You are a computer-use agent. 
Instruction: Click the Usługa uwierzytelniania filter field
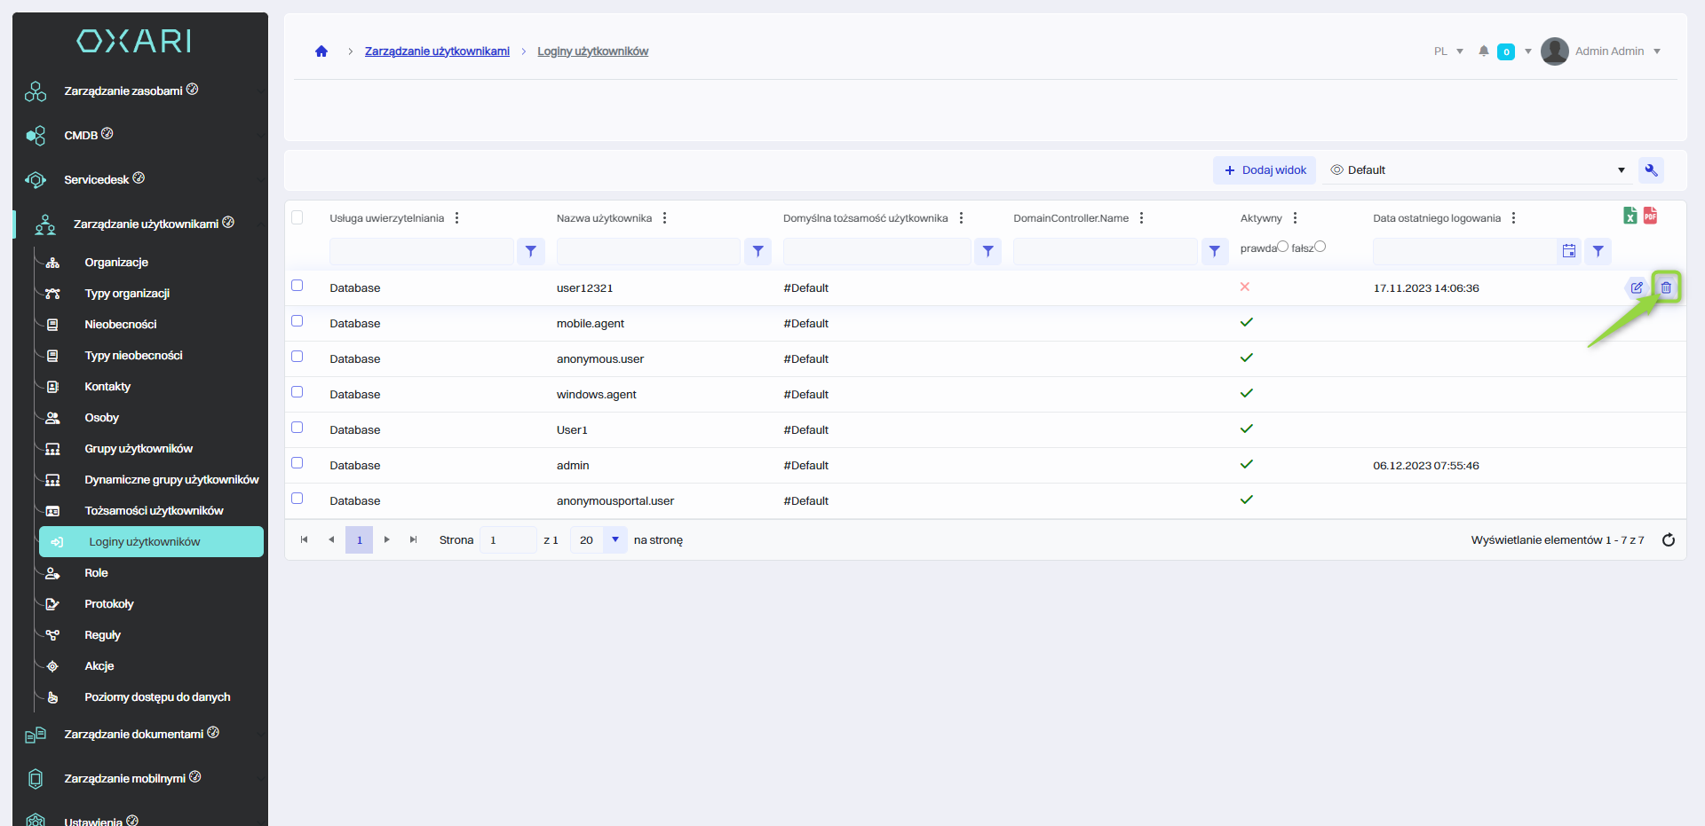[x=421, y=252]
